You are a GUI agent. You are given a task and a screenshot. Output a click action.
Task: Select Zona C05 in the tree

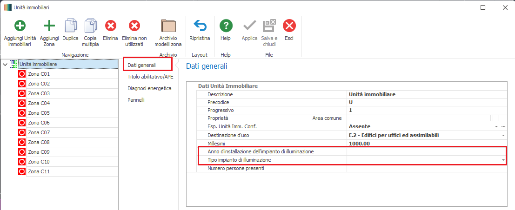coord(39,113)
